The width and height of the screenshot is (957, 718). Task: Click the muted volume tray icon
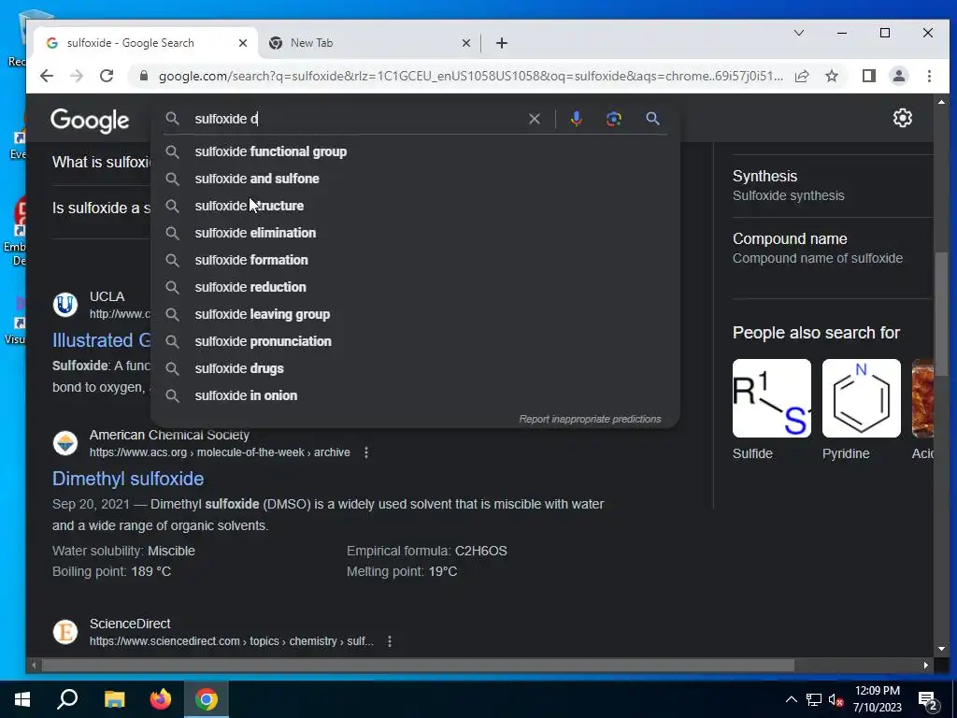836,699
